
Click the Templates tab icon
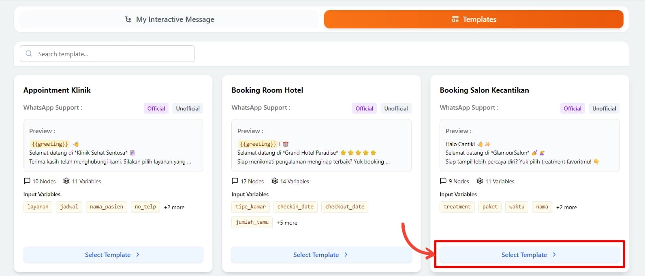click(455, 19)
